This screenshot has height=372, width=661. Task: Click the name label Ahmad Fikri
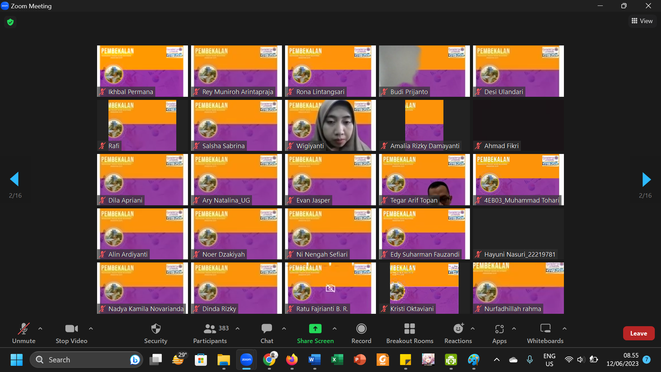[x=501, y=146]
